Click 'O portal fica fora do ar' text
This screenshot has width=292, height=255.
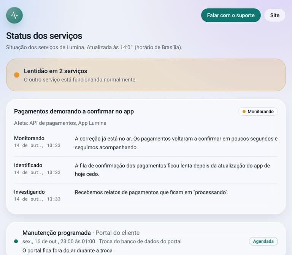click(68, 250)
